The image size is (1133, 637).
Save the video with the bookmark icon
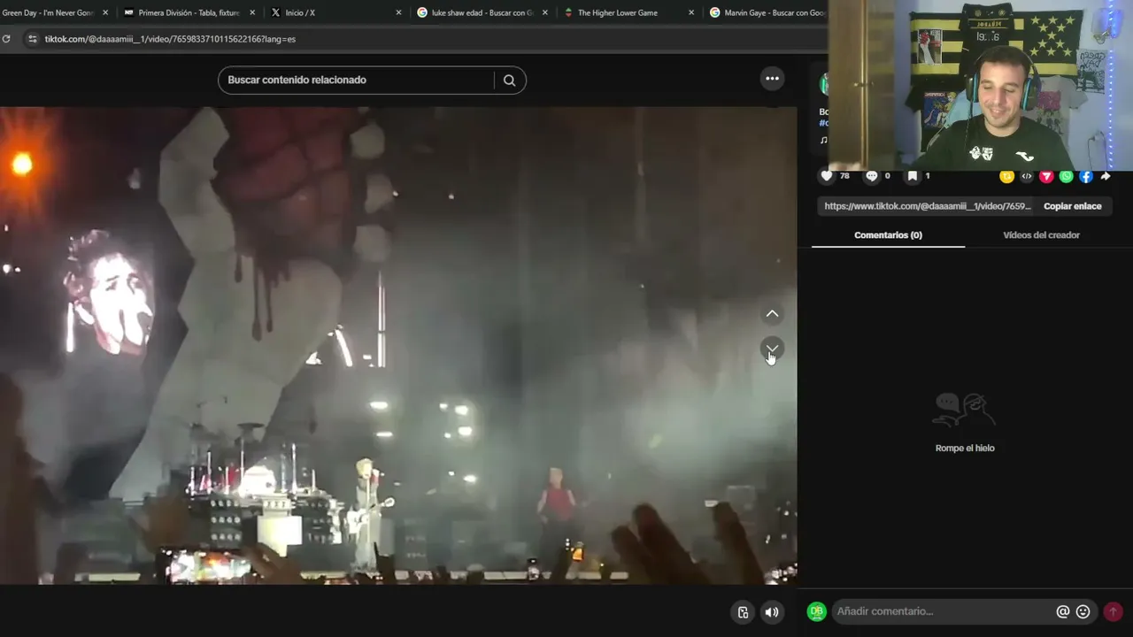[x=913, y=176]
